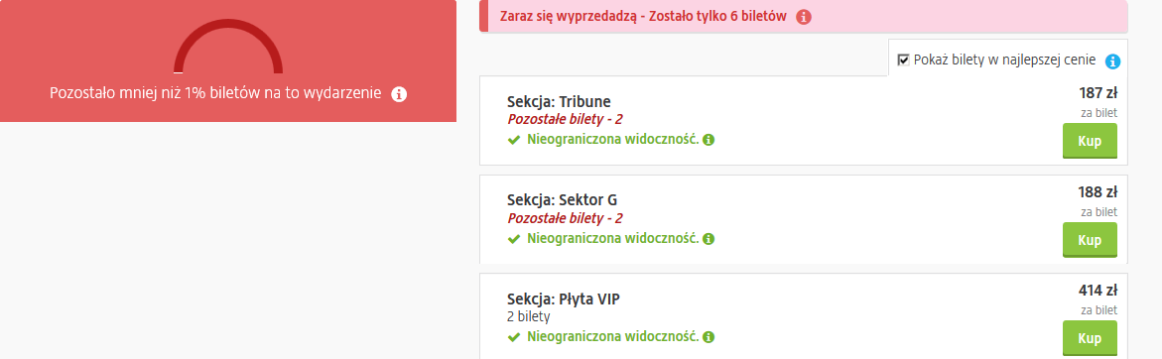Click visibility info icon in Sektor G listing
The height and width of the screenshot is (359, 1162).
click(709, 239)
